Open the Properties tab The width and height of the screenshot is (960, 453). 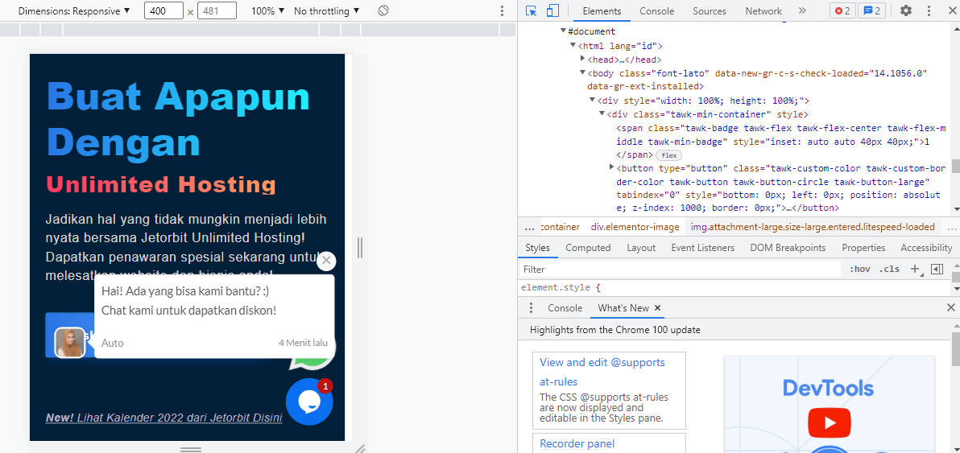(863, 248)
